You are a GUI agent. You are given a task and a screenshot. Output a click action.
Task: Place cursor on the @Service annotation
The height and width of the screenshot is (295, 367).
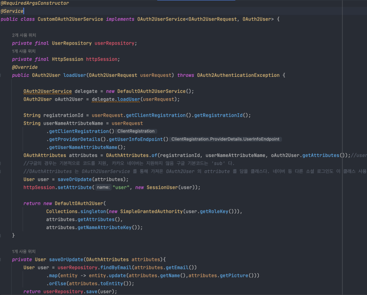pyautogui.click(x=12, y=11)
